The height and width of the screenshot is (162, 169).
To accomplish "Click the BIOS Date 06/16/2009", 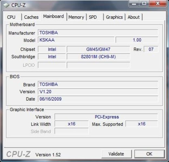I will coord(98,99).
